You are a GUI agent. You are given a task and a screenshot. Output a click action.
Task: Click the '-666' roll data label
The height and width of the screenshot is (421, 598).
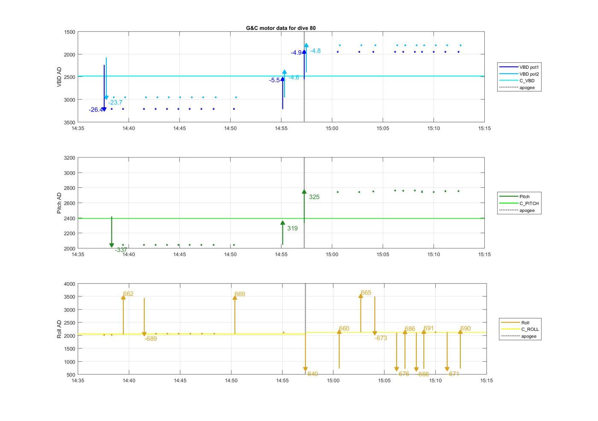click(x=423, y=374)
